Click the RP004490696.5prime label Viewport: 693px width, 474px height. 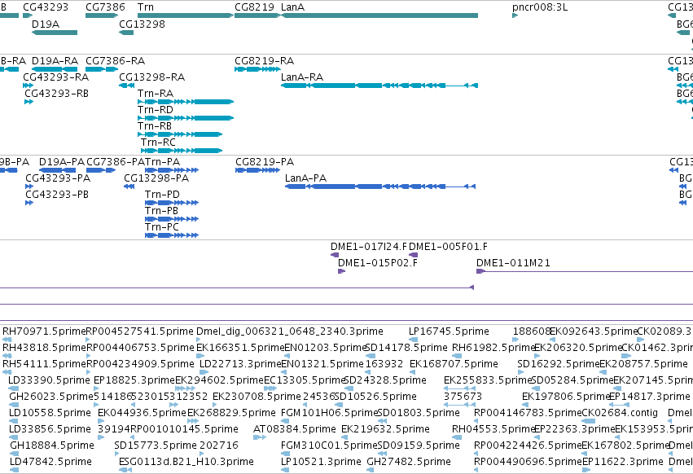(x=528, y=462)
